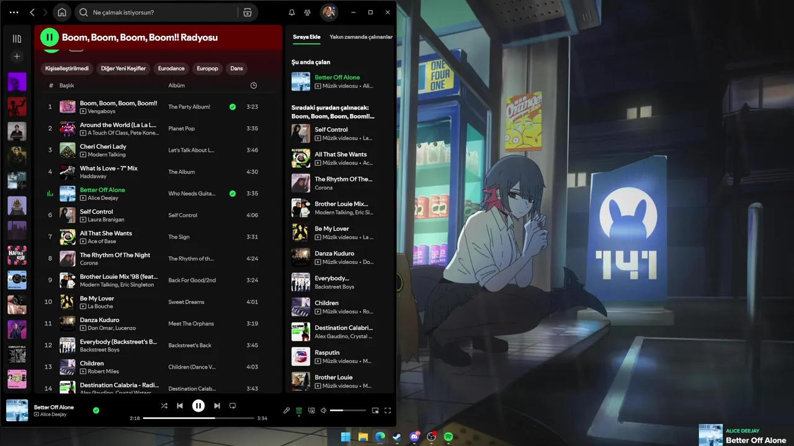Open the miniplayer icon

click(x=375, y=410)
